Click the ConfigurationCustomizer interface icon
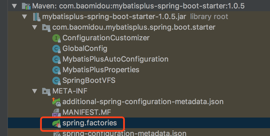This screenshot has width=270, height=136. 57,38
